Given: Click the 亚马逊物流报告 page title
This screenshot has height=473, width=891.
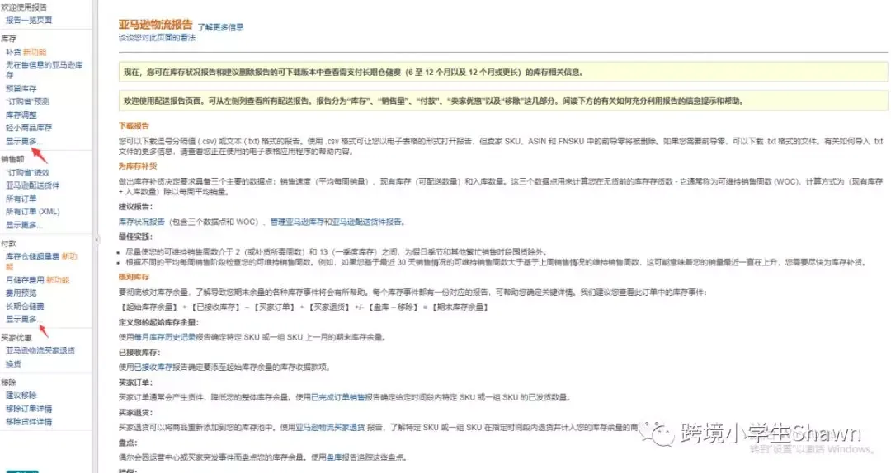Looking at the screenshot, I should click(x=156, y=25).
